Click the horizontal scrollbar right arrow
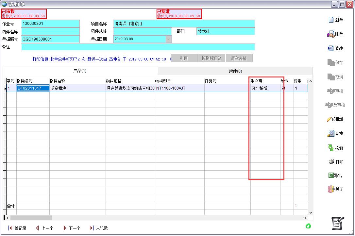Screen dimensions: 355x236 click(x=306, y=218)
